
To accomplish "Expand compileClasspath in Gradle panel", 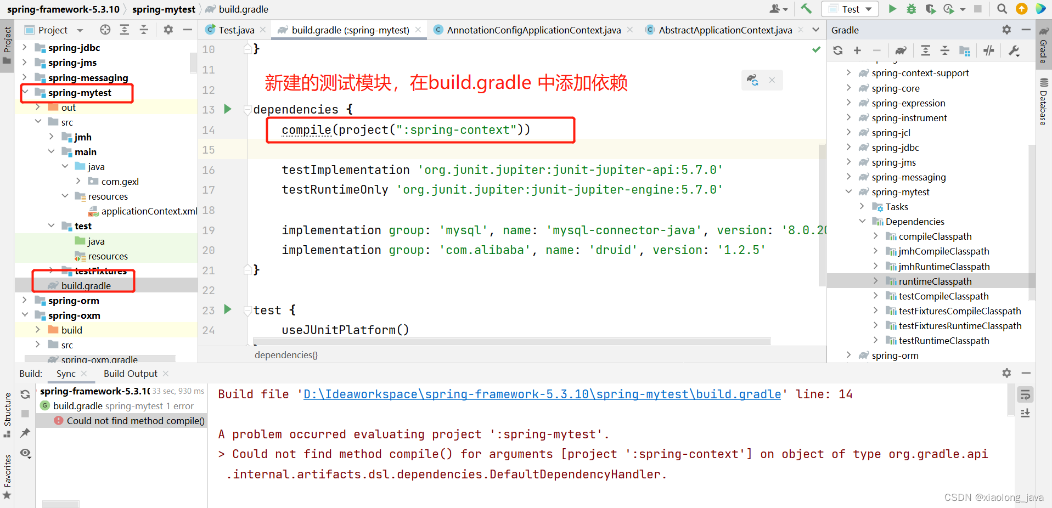I will coord(875,236).
